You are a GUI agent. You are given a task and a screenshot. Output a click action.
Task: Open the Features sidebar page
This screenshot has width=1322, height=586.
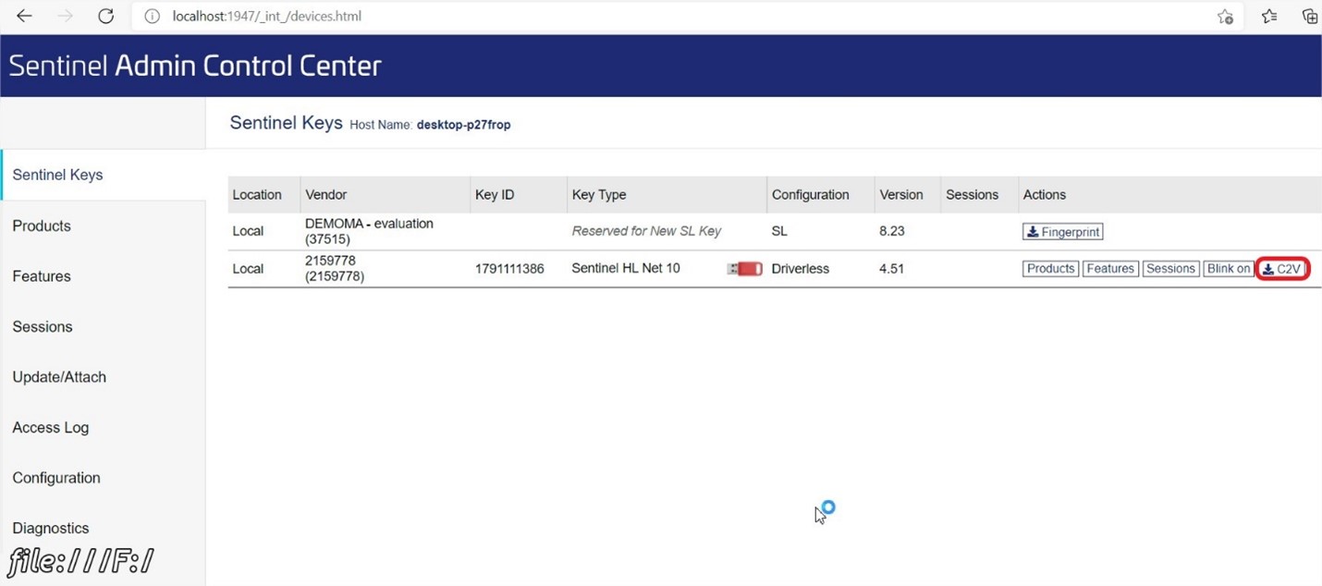tap(42, 276)
